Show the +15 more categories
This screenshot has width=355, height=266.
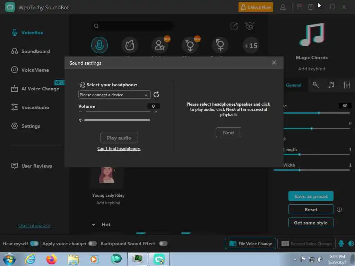coord(251,46)
